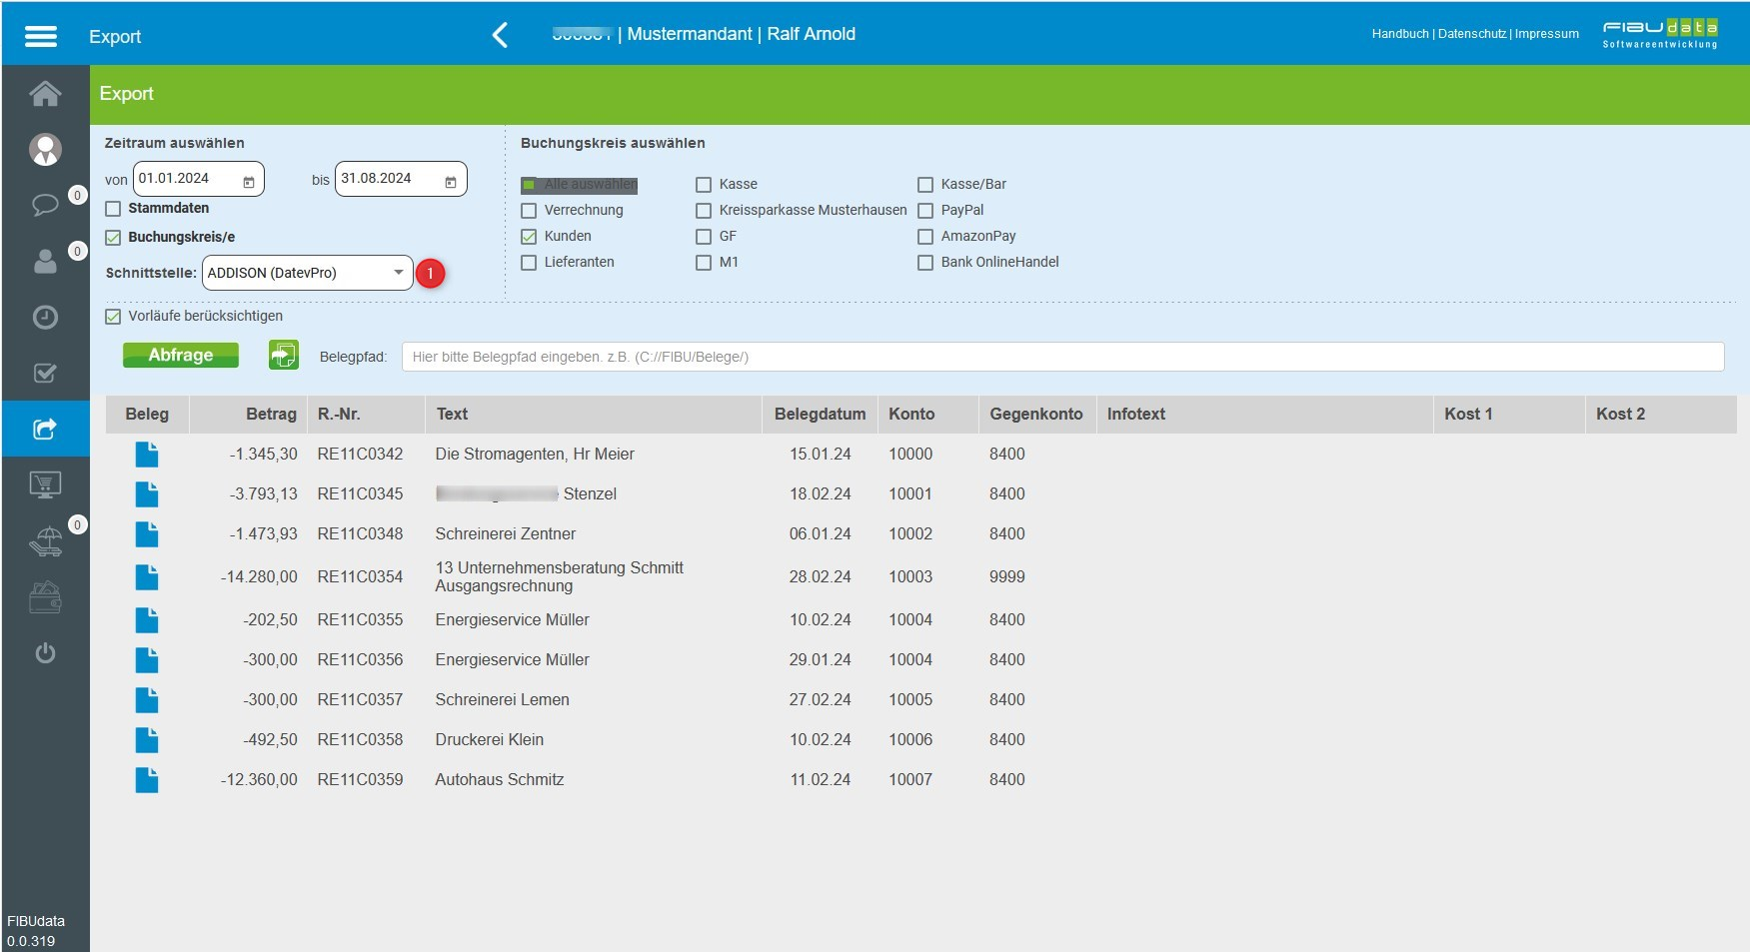Open the 'bis' date picker calendar
Image resolution: width=1750 pixels, height=952 pixels.
(x=451, y=181)
